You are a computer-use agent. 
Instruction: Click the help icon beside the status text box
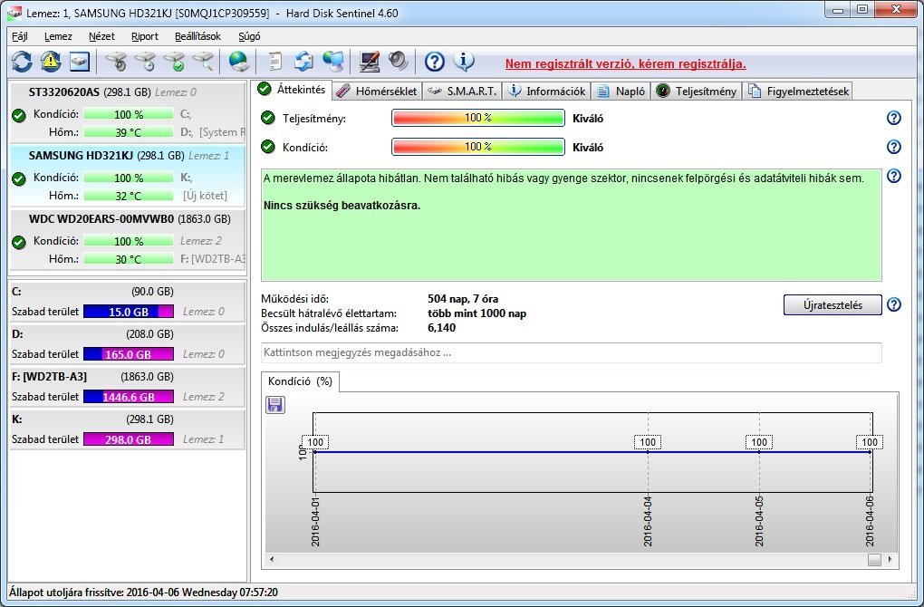click(894, 176)
